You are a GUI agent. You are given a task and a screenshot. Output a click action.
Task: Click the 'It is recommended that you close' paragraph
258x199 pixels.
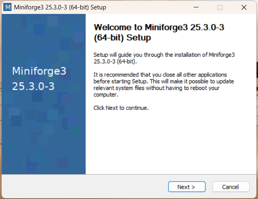coord(164,85)
